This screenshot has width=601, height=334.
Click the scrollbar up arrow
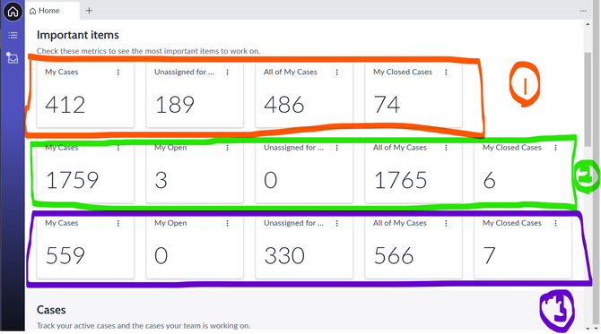tap(588, 24)
